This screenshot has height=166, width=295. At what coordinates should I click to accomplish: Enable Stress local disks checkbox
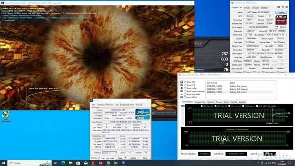[185, 94]
